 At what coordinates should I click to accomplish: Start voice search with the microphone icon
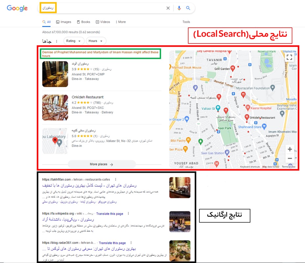click(179, 8)
